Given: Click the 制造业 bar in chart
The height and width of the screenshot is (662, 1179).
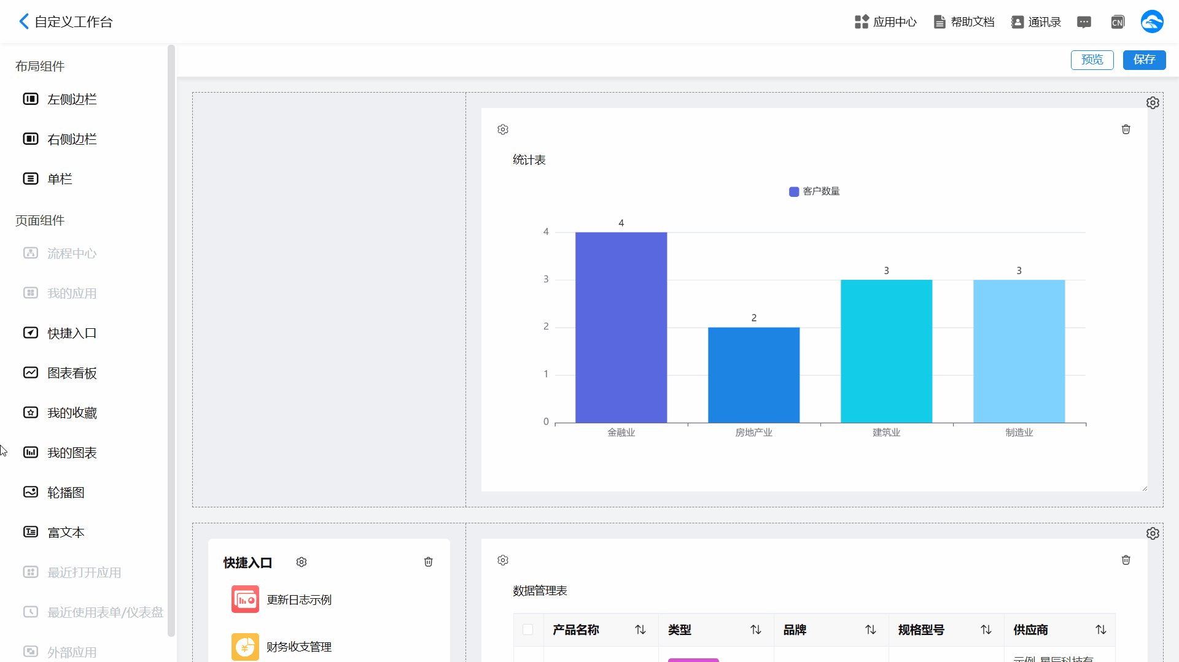Looking at the screenshot, I should click(1019, 352).
